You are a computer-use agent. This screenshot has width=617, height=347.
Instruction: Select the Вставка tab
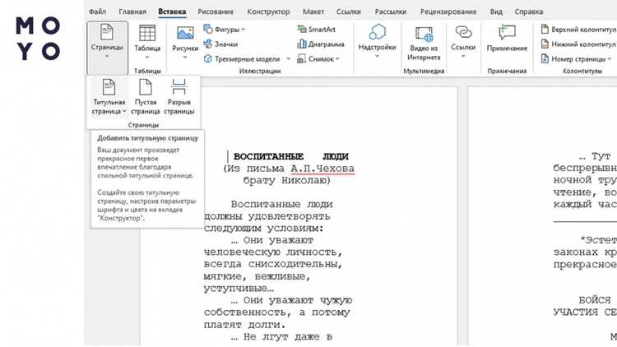[172, 12]
